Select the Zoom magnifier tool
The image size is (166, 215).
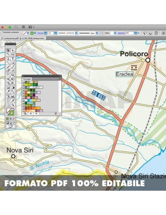pos(13,105)
